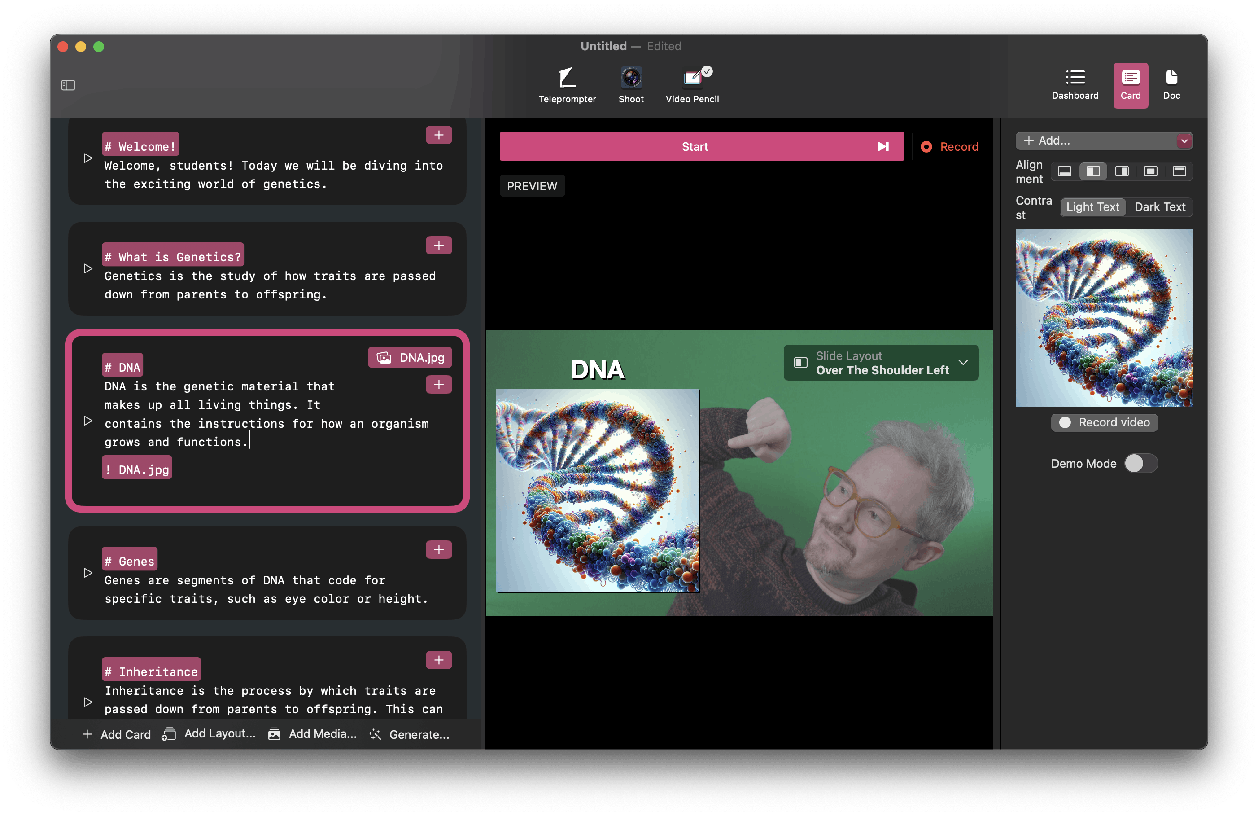Image resolution: width=1258 pixels, height=816 pixels.
Task: Switch to the Doc view tab
Action: coord(1171,85)
